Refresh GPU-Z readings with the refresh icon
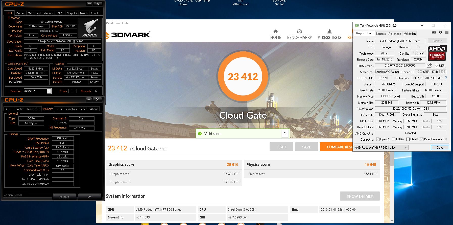Image resolution: width=453 pixels, height=225 pixels. (x=440, y=32)
